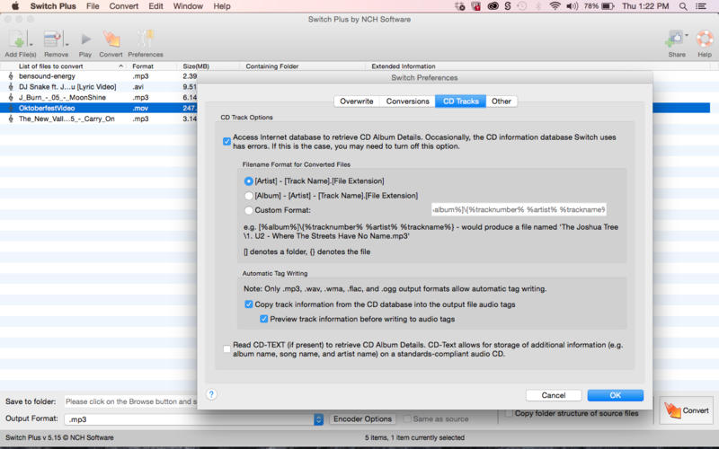Image resolution: width=719 pixels, height=449 pixels.
Task: Click the Convert toolbar icon
Action: pos(111,40)
